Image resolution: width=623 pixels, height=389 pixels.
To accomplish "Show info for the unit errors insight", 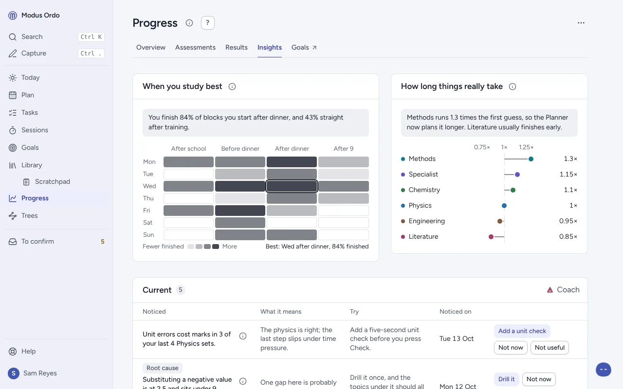I will pyautogui.click(x=243, y=336).
